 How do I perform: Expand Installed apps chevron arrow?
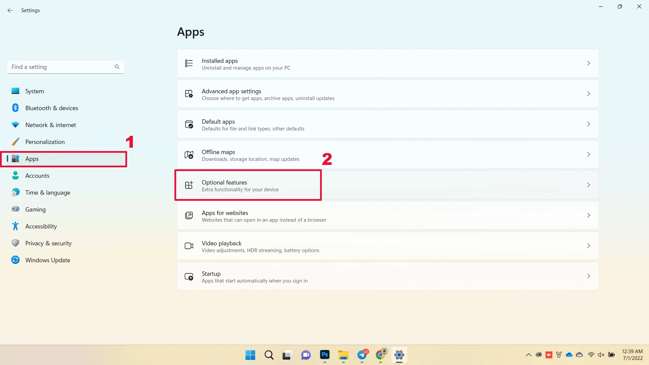click(588, 63)
